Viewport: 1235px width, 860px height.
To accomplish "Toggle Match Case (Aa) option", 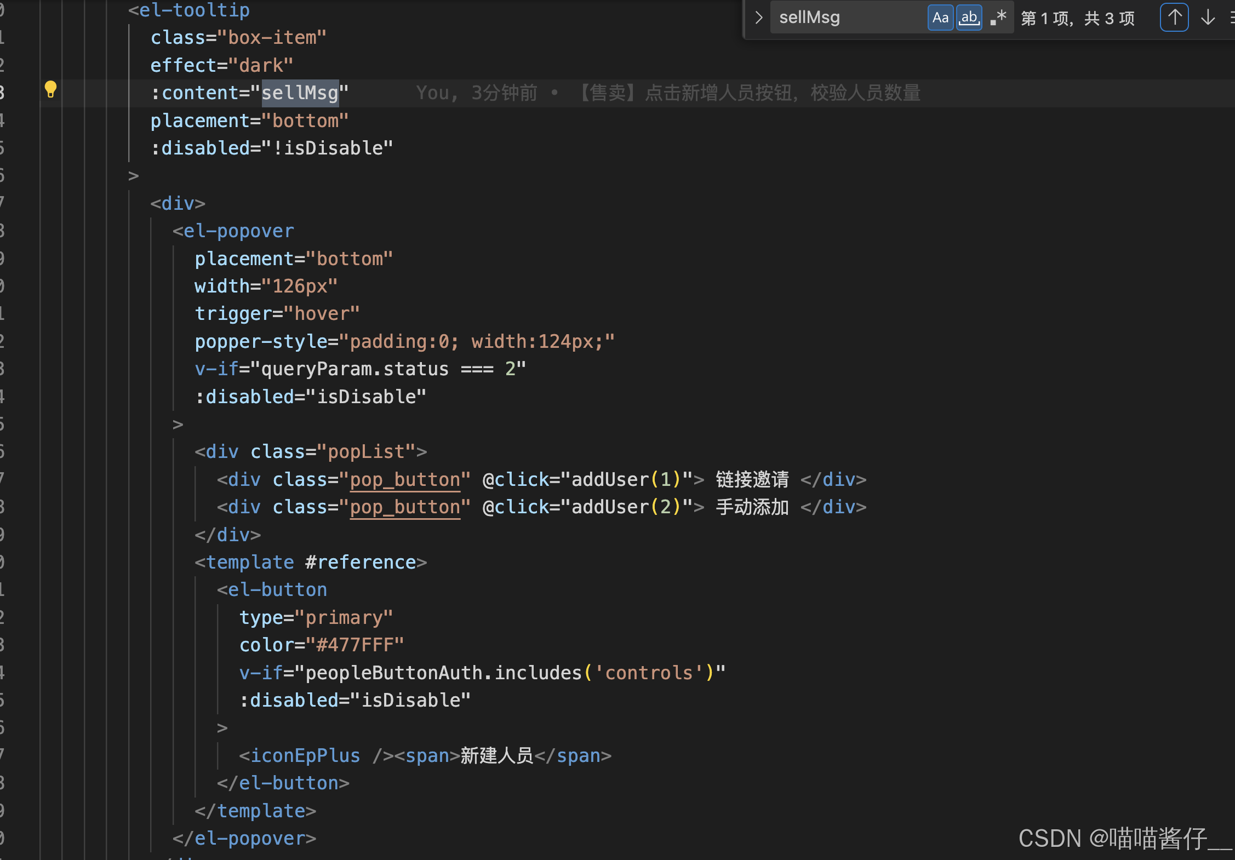I will coord(940,18).
